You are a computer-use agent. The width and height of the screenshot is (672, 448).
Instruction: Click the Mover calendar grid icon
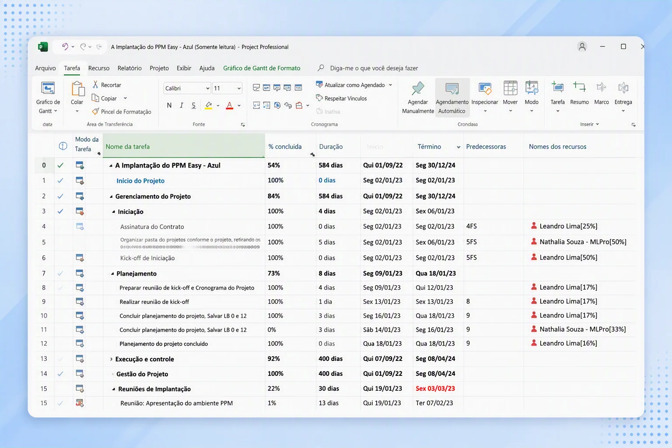pyautogui.click(x=510, y=88)
